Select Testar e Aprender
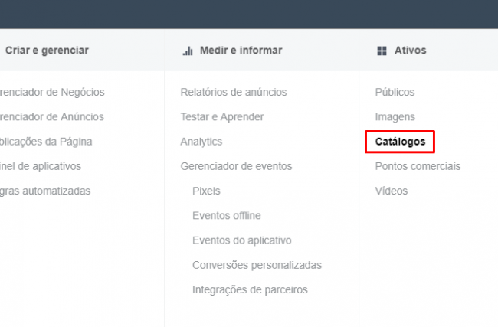 (x=222, y=117)
